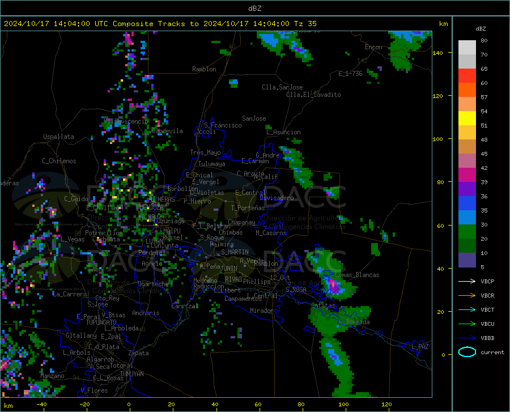Click the blue VBBB arrow legend icon
This screenshot has width=510, height=412.
pos(467,338)
